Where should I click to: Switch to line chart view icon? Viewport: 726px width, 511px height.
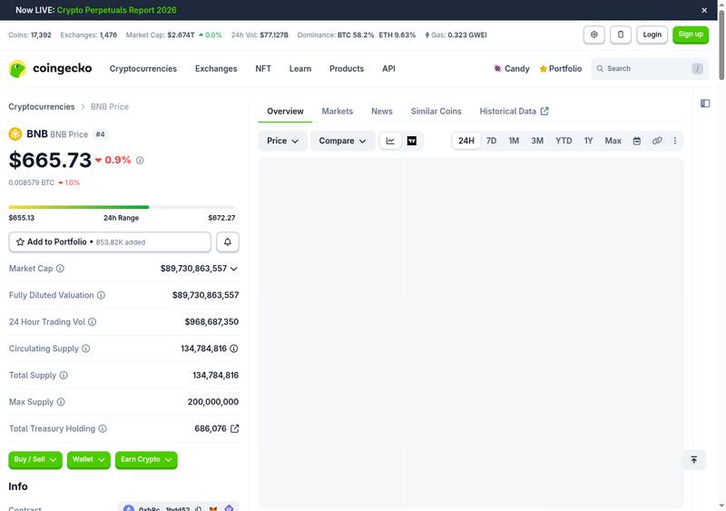(x=390, y=141)
